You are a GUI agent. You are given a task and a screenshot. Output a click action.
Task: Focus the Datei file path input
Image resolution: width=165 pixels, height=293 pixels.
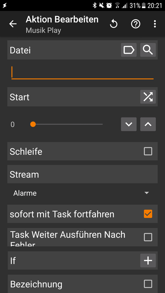82,72
